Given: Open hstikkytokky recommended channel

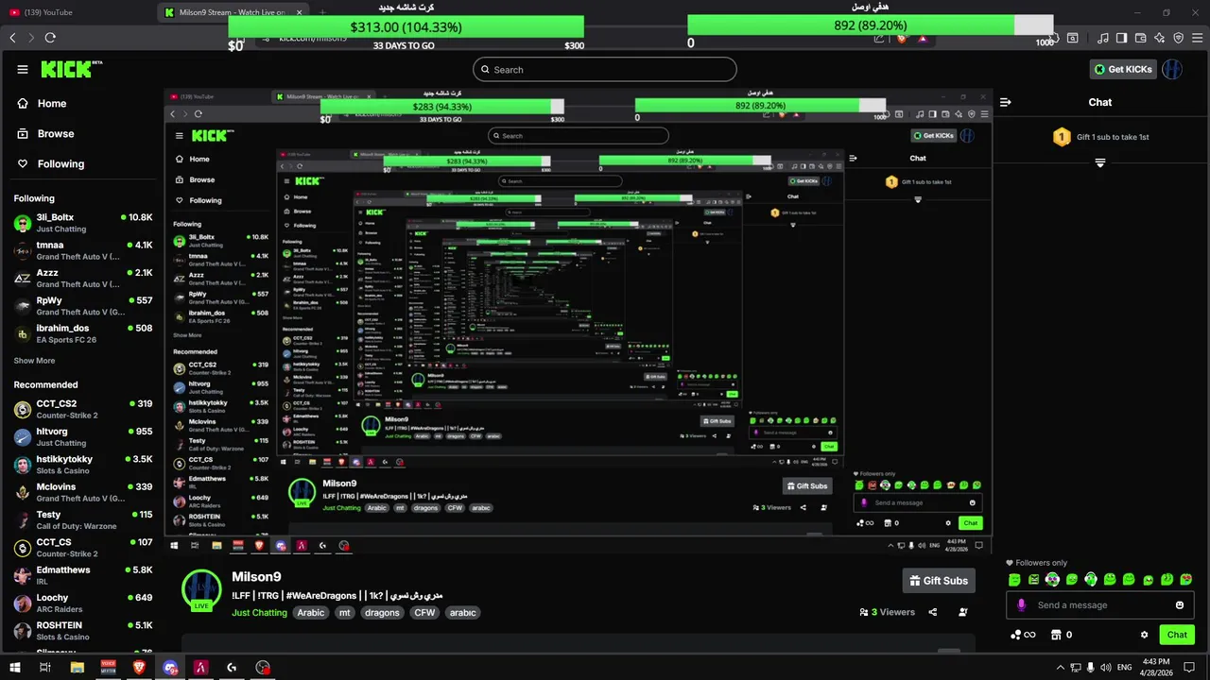Looking at the screenshot, I should coord(82,465).
